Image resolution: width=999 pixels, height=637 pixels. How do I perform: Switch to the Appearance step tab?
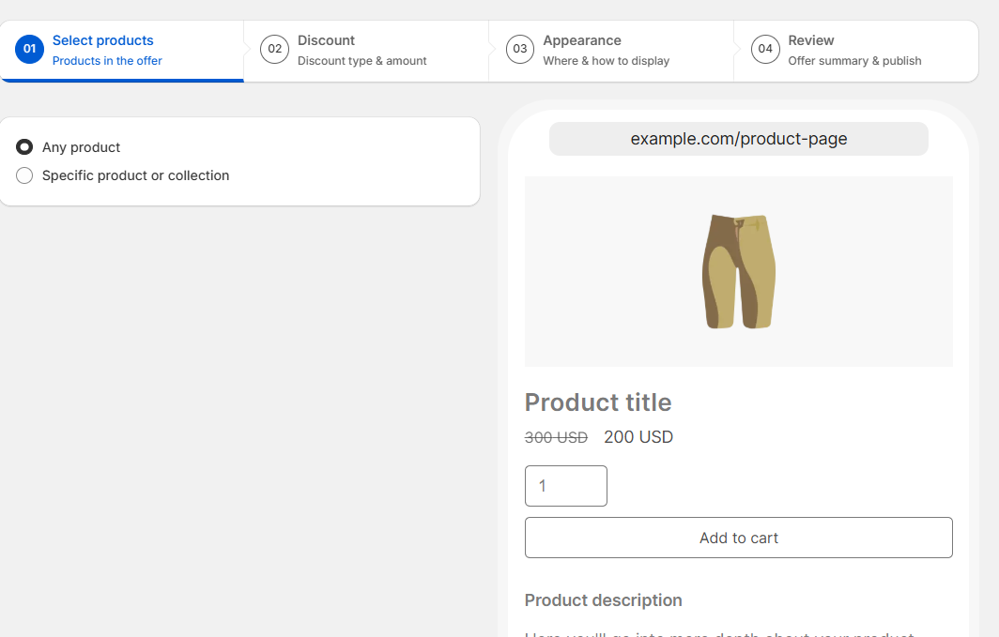611,51
